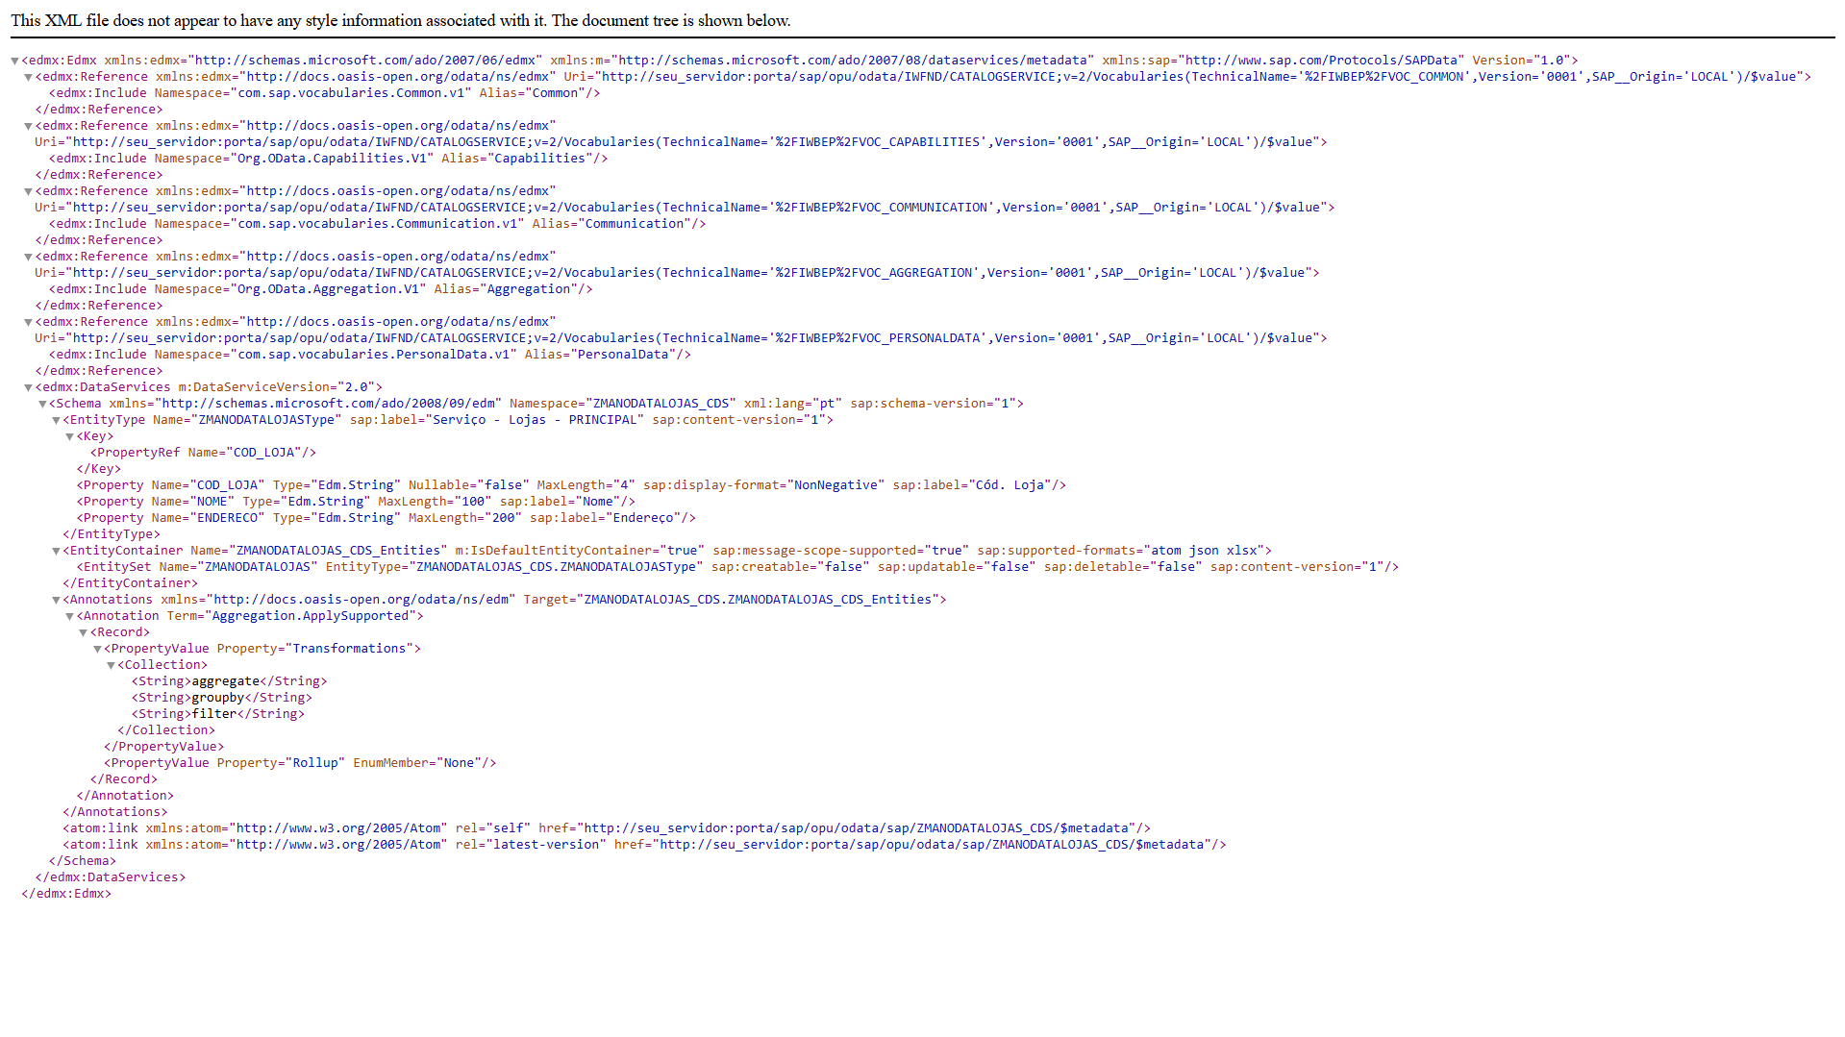Collapse the Record element

point(84,632)
